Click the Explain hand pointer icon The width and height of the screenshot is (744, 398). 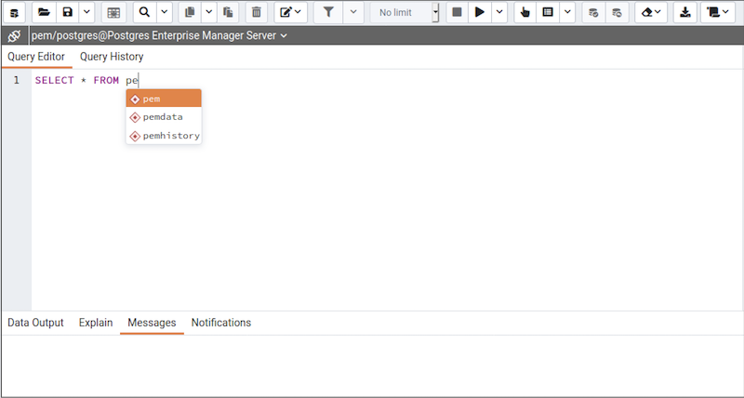point(525,13)
